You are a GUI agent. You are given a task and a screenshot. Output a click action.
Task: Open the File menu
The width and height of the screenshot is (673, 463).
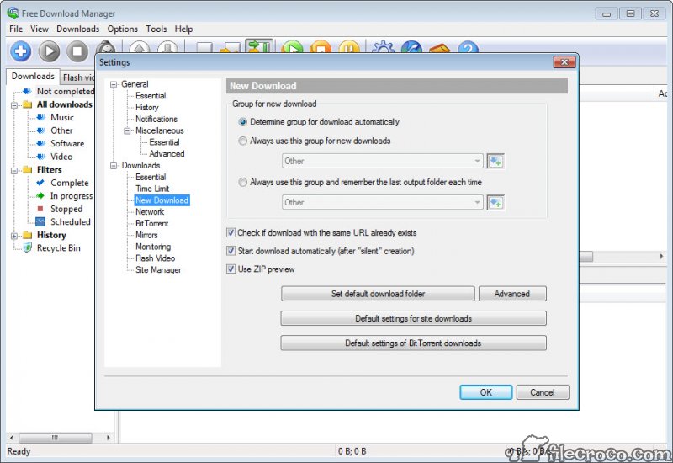tap(16, 29)
